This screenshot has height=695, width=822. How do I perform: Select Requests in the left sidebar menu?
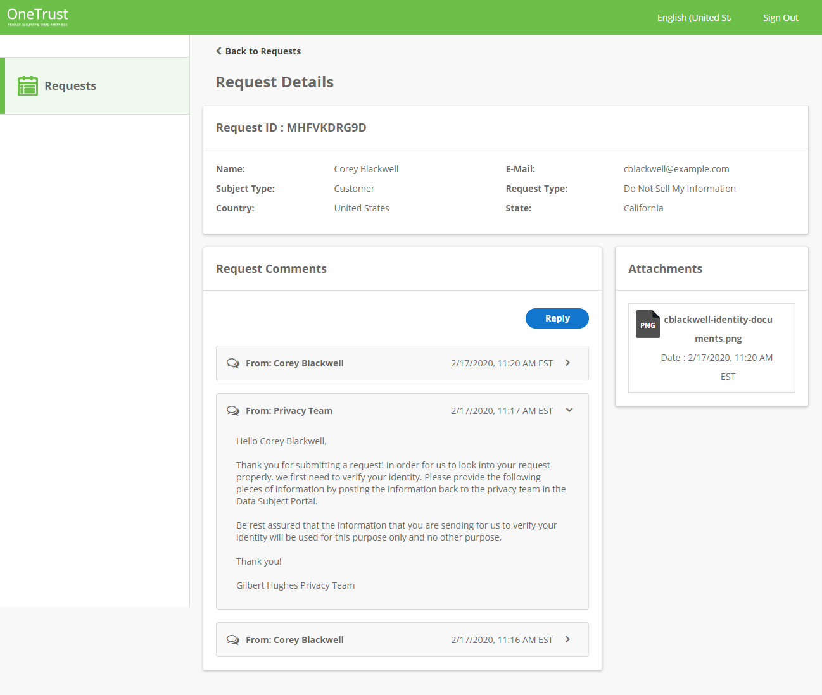70,85
